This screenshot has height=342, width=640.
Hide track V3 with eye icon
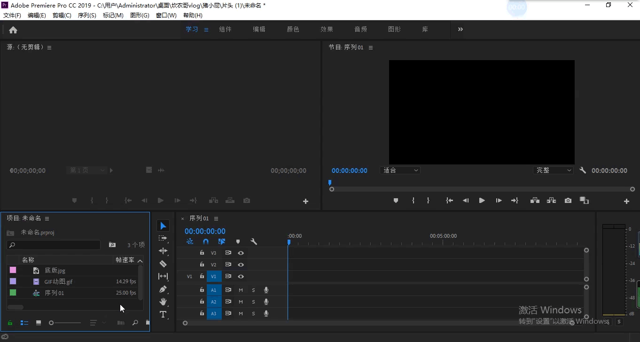pos(241,253)
